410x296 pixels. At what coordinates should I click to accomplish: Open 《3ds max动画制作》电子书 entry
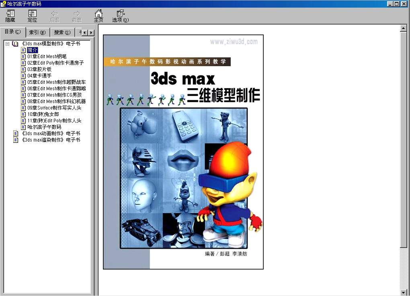click(x=51, y=134)
